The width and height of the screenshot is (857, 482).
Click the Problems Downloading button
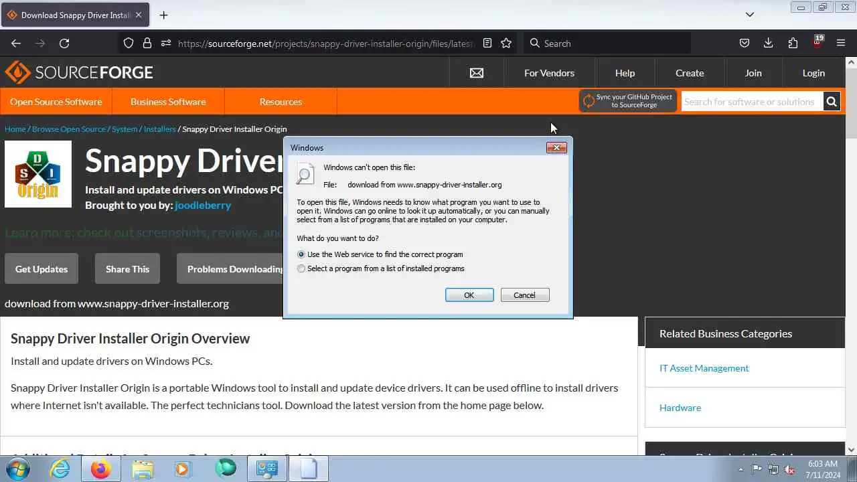click(x=230, y=268)
